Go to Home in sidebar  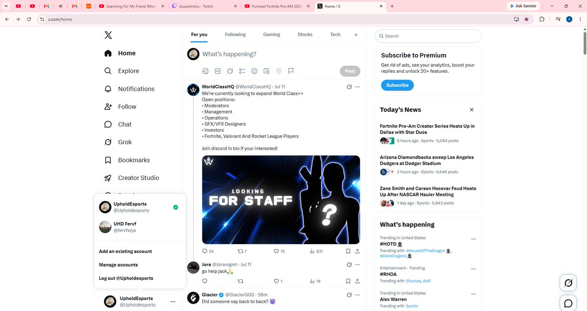pyautogui.click(x=120, y=53)
